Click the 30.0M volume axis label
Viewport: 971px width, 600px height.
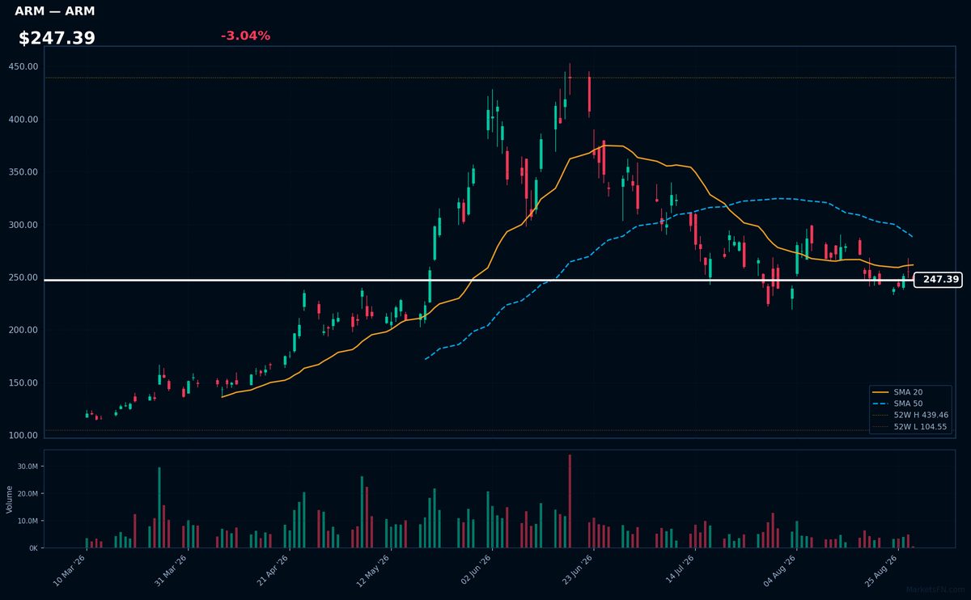point(28,467)
